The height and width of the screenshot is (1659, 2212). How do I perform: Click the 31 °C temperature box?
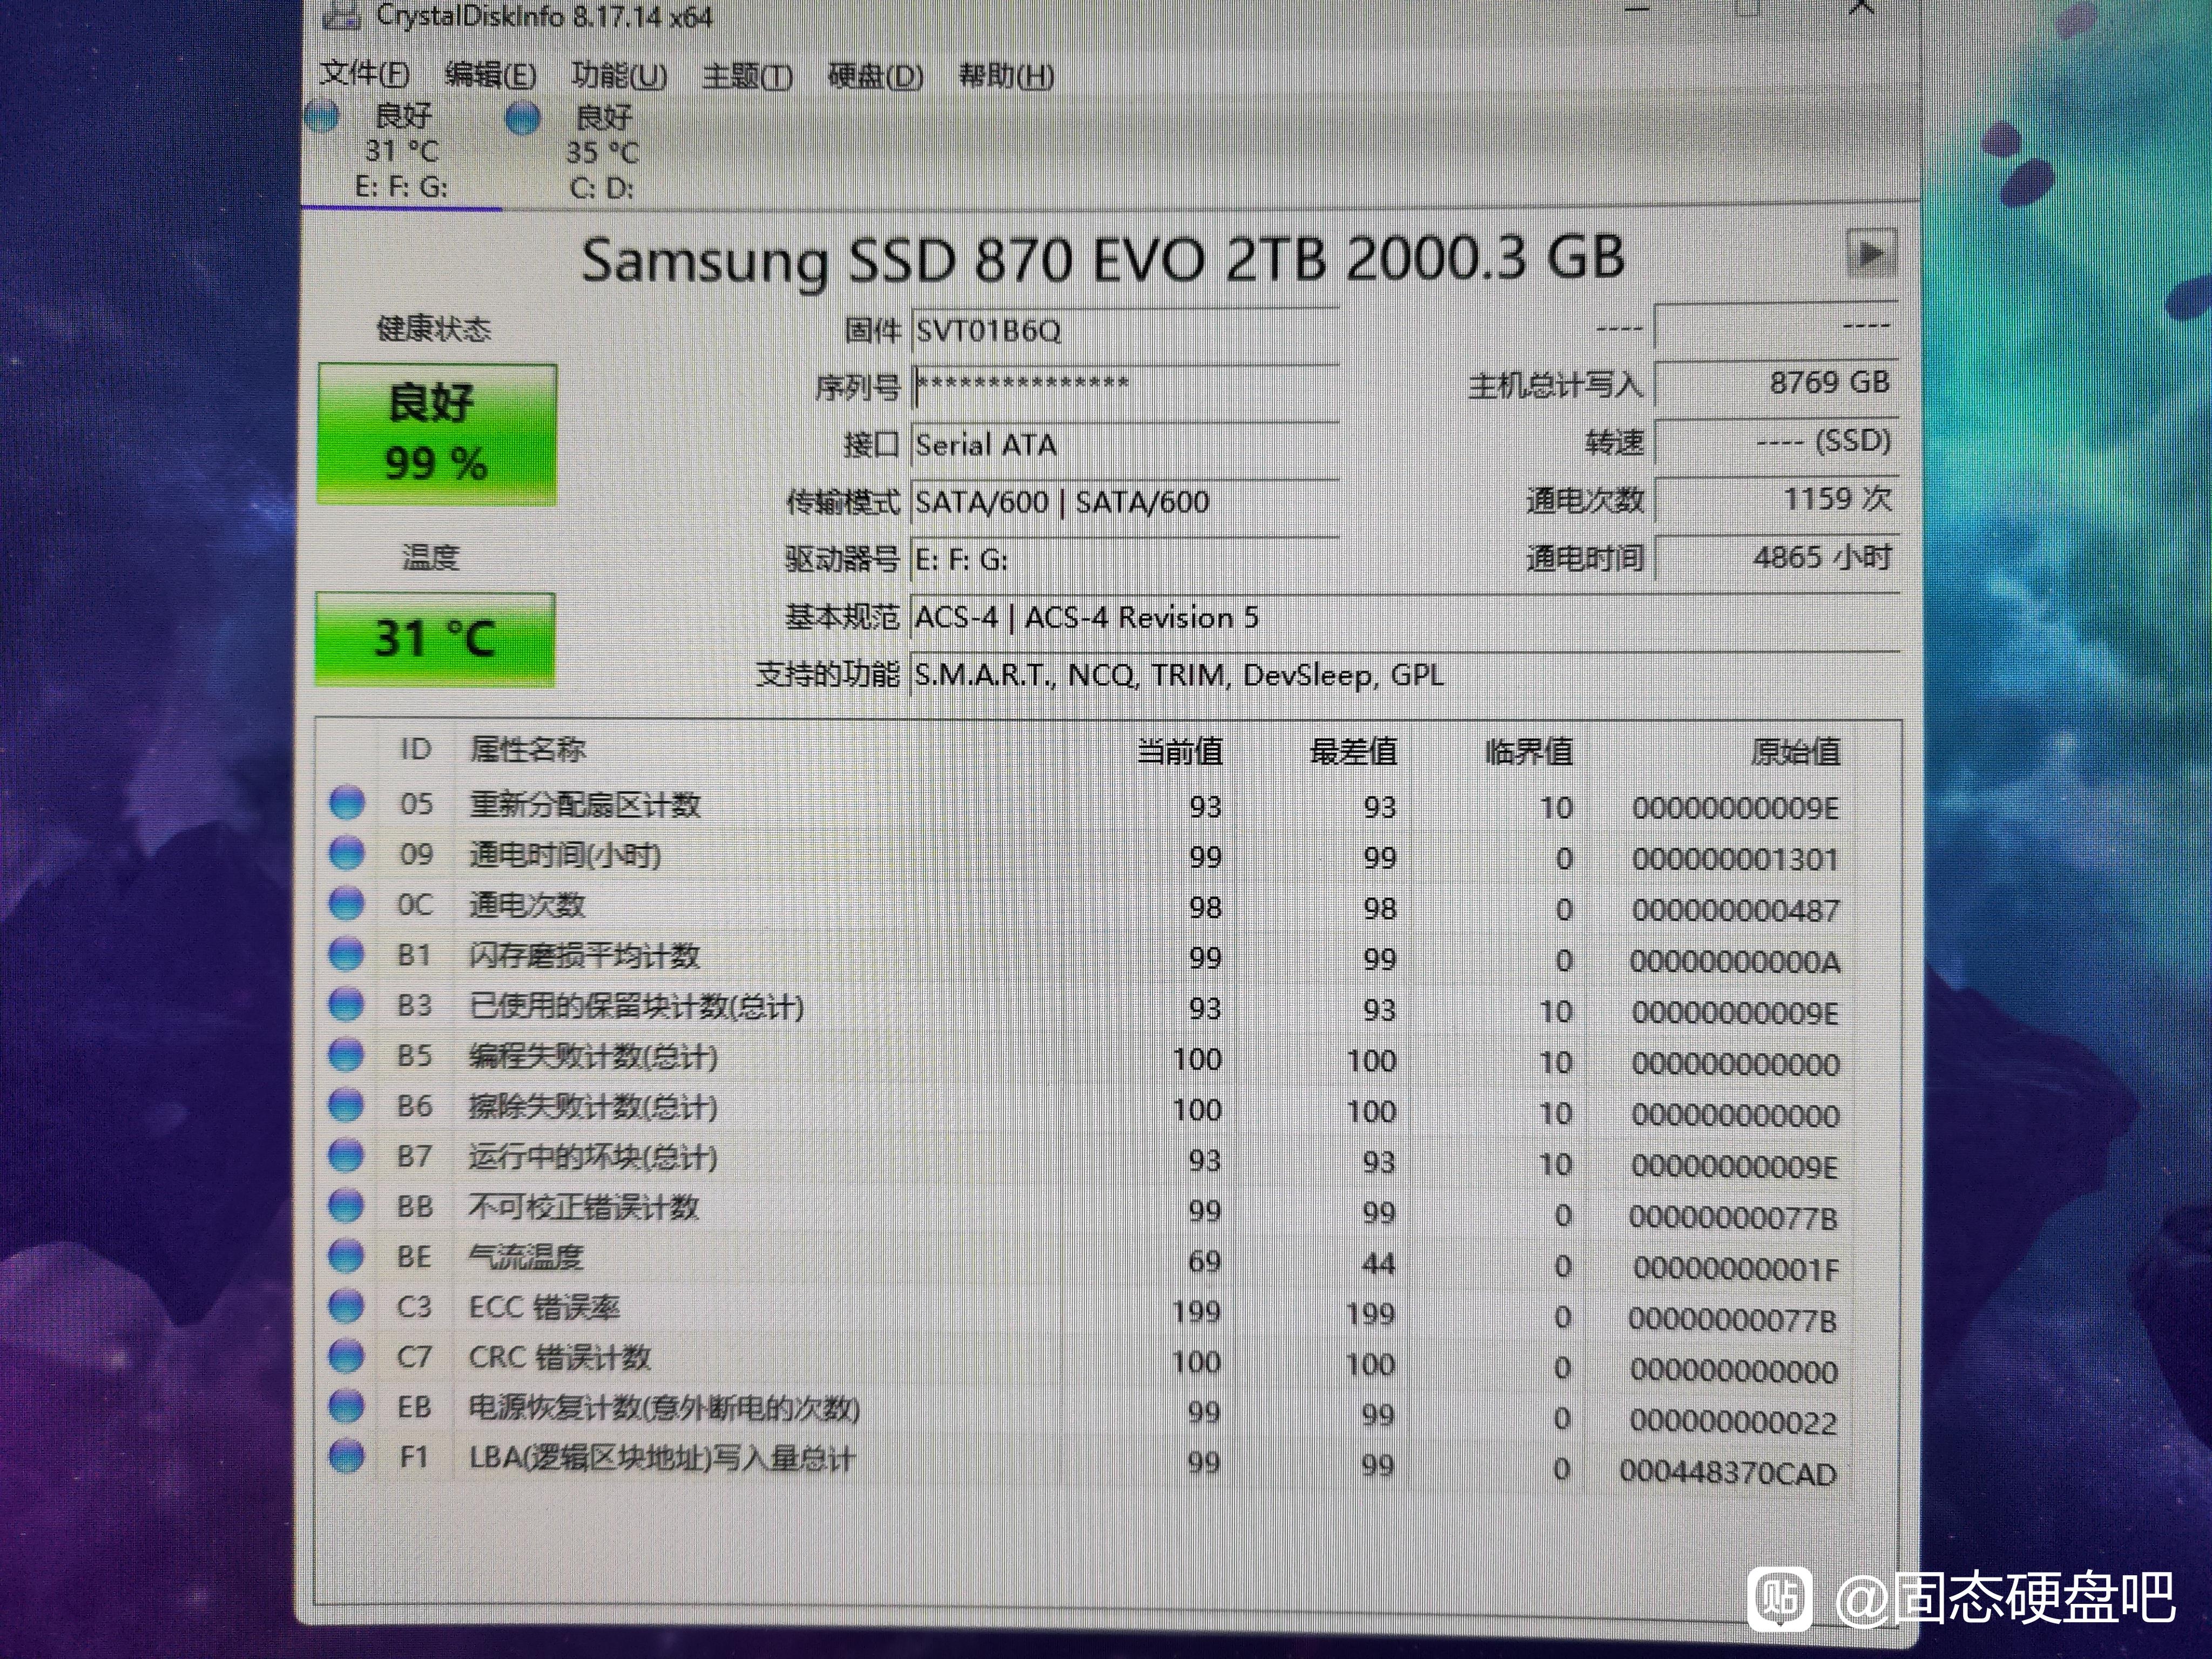[435, 639]
